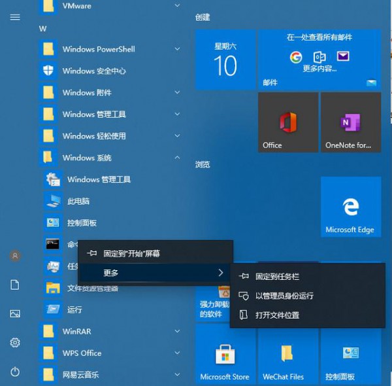Open the File Explorer icon
Screen dimensions: 392x386
[53, 288]
